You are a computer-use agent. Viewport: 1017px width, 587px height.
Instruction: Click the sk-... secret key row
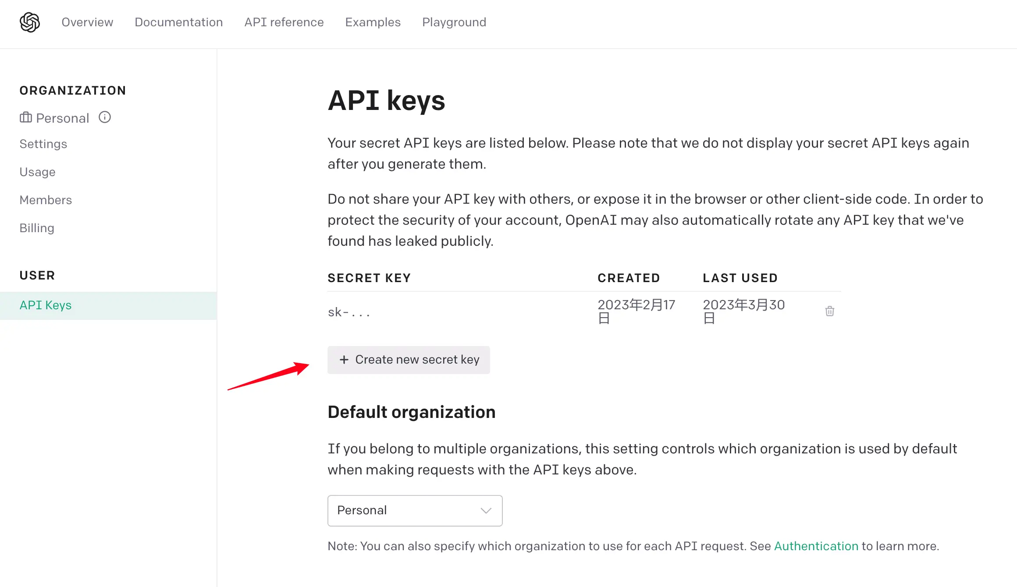pos(584,311)
